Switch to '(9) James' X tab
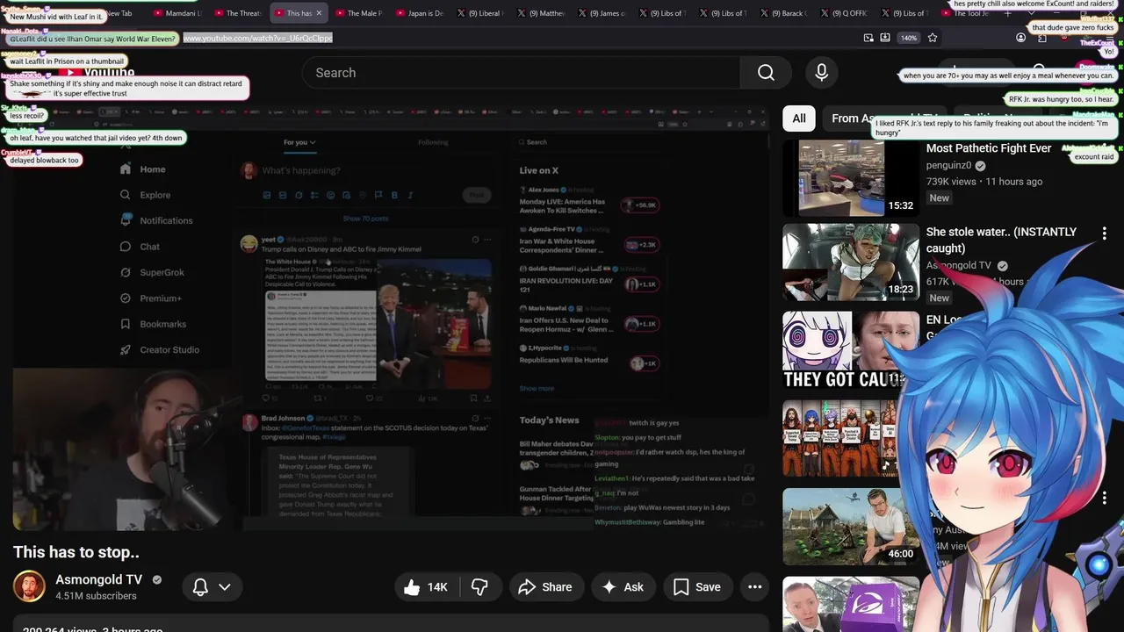 pyautogui.click(x=602, y=13)
